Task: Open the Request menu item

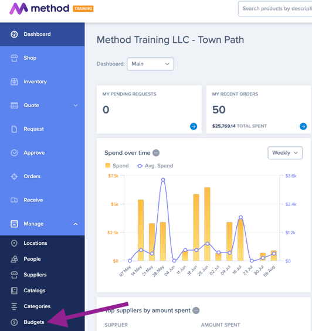Action: pyautogui.click(x=42, y=129)
